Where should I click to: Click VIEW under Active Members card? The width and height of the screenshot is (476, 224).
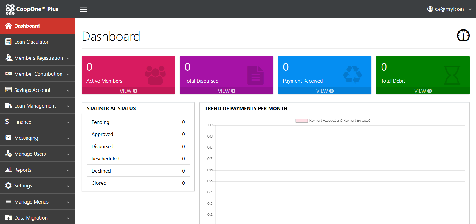point(128,91)
